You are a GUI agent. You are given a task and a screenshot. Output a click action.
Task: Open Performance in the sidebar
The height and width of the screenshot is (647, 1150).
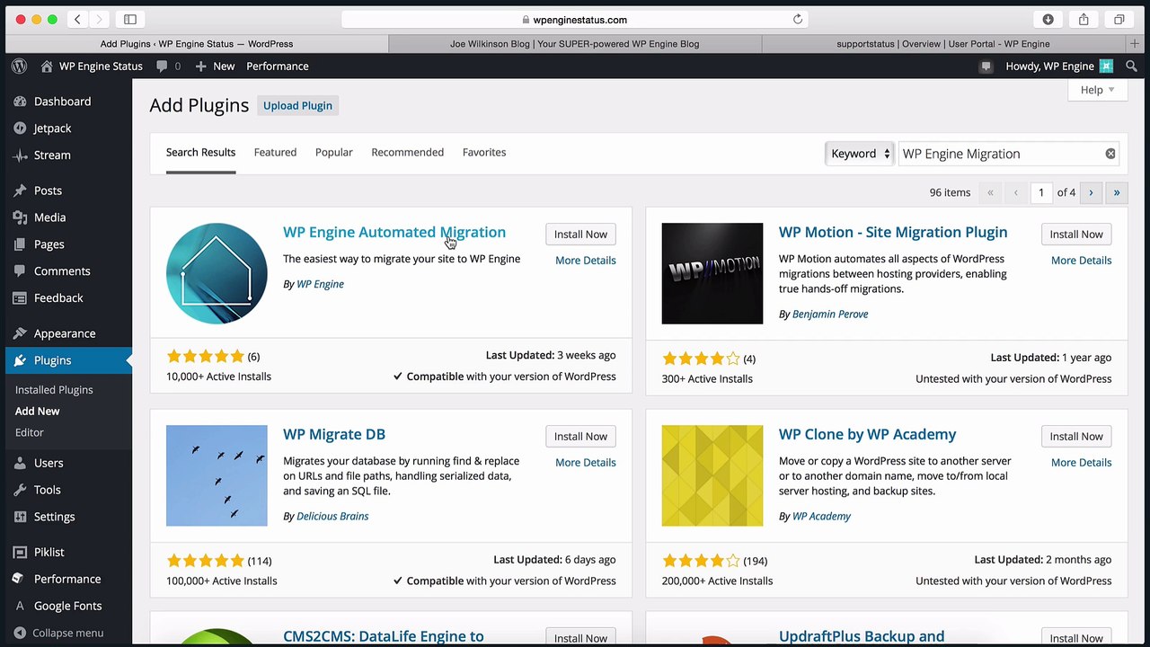(67, 579)
